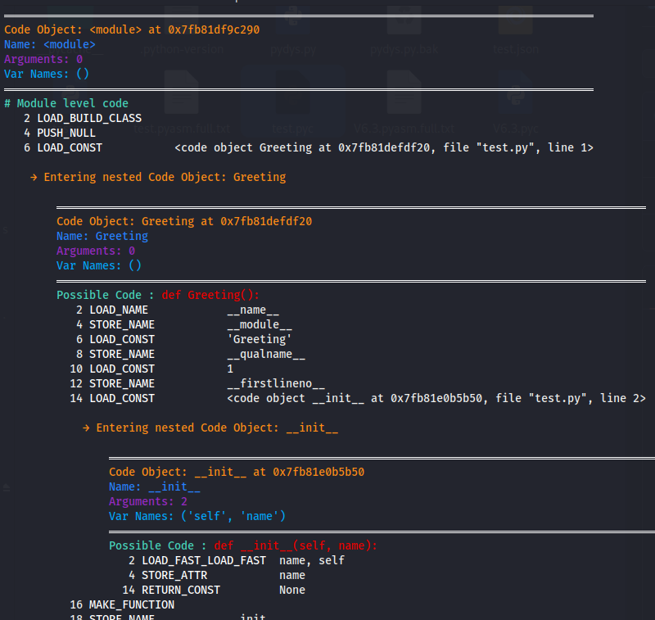Image resolution: width=655 pixels, height=620 pixels.
Task: Click STORE_NAME at offset 8
Action: tap(121, 355)
